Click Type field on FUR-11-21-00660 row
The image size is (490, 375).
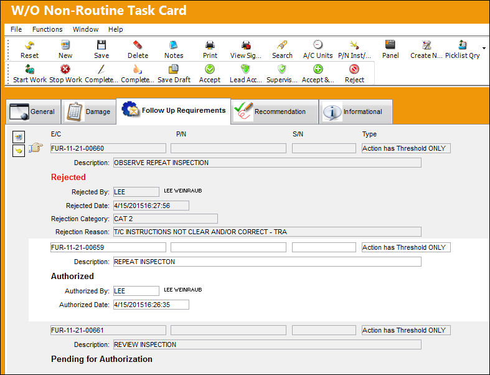(x=406, y=148)
